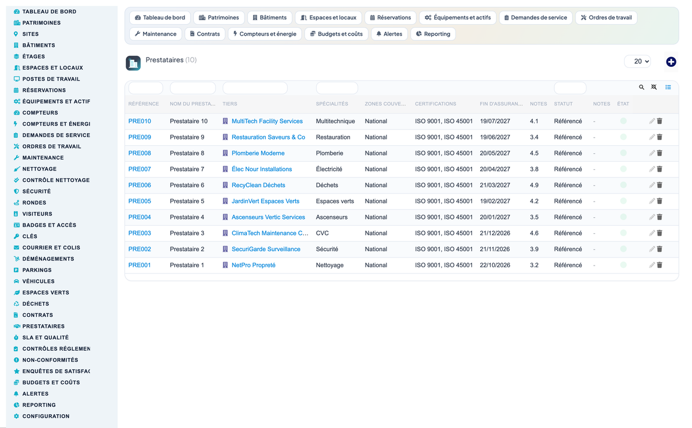Click the Déchets recycle icon in the sidebar
Image resolution: width=692 pixels, height=428 pixels.
point(16,304)
